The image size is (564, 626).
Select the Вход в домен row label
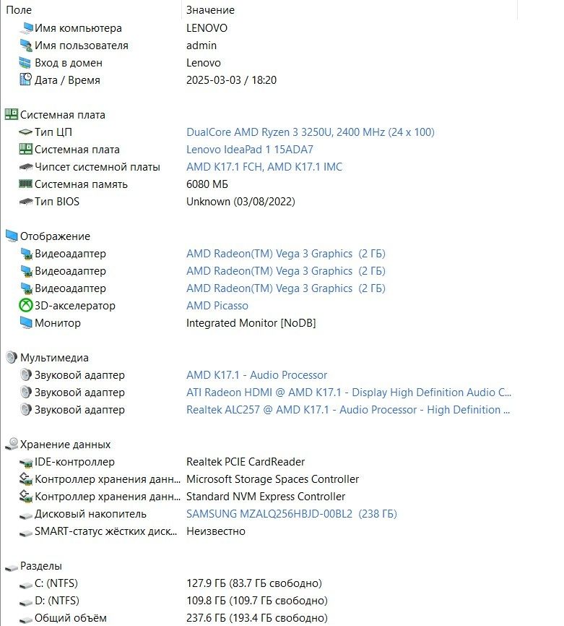[x=69, y=63]
